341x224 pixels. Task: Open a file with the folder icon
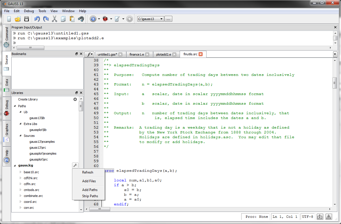pyautogui.click(x=18, y=19)
